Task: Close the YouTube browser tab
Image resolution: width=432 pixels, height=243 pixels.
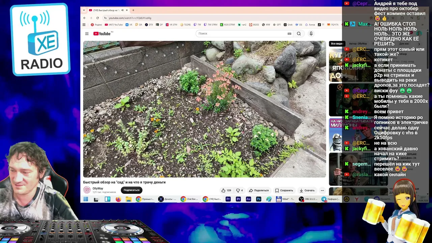Action: point(127,10)
